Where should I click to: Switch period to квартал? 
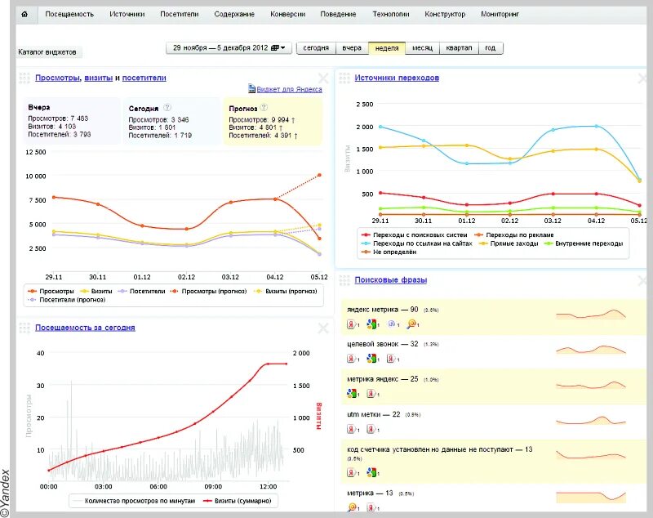pos(459,48)
